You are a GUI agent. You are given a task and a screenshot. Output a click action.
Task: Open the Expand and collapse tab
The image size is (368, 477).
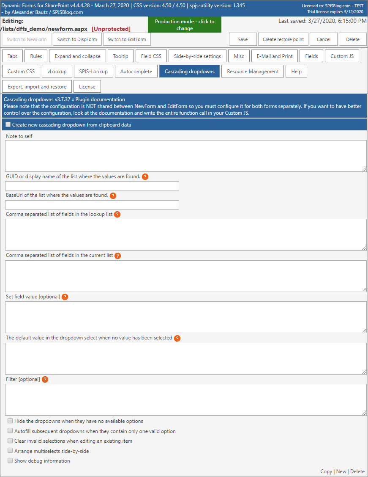coord(77,56)
